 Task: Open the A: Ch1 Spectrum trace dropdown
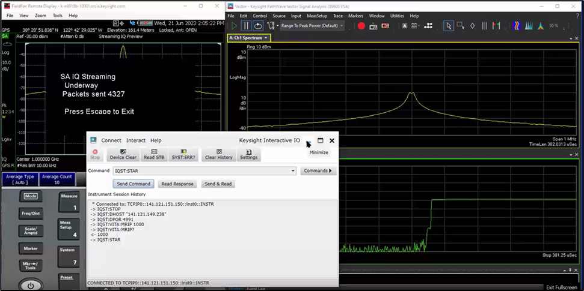266,38
